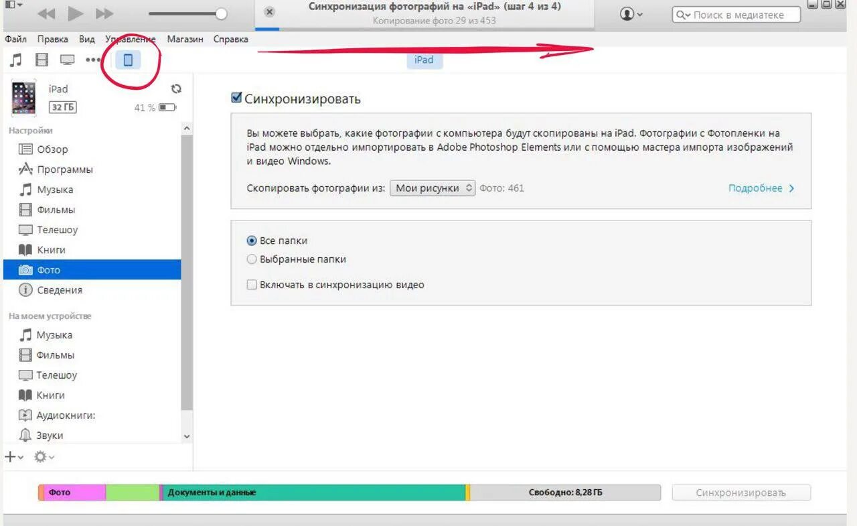Cancel the sync with the X icon
The width and height of the screenshot is (857, 526).
[269, 12]
